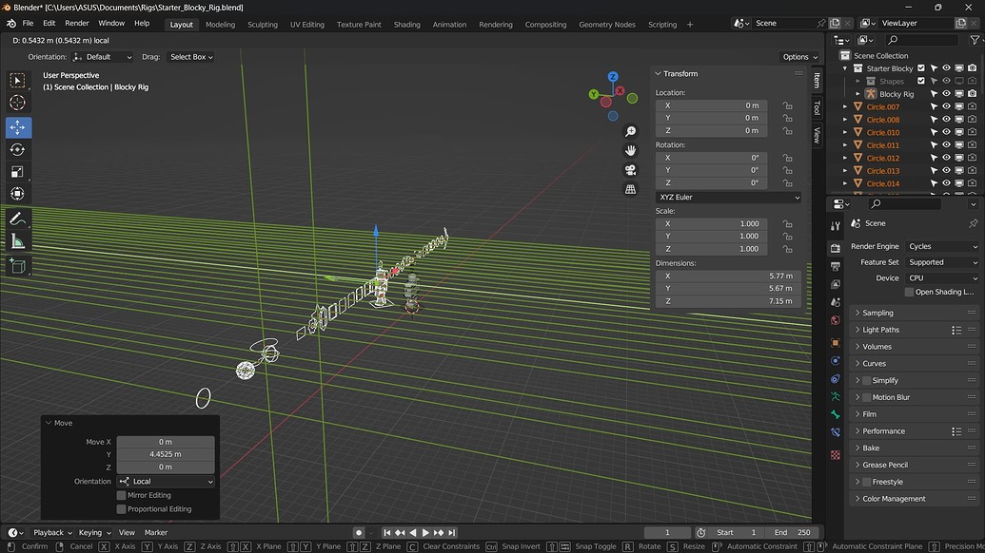Click the Move Y value field 4.4525 m
Image resolution: width=985 pixels, height=553 pixels.
[x=166, y=454]
